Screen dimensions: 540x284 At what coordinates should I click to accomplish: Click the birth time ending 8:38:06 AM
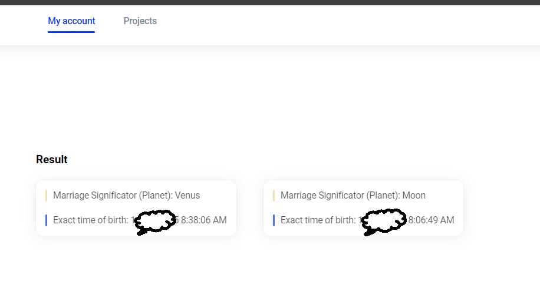[203, 220]
